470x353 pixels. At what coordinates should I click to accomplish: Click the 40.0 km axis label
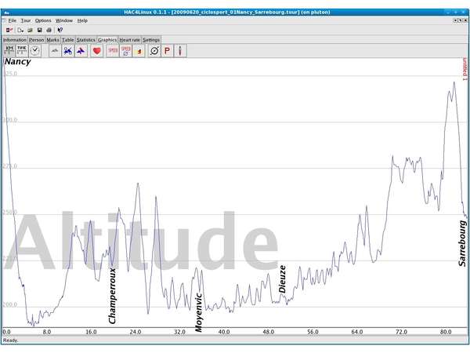pos(224,332)
